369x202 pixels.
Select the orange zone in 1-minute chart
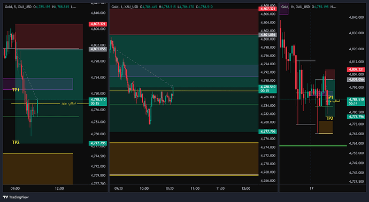[184, 159]
